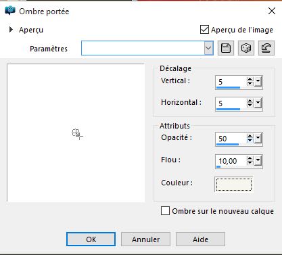This screenshot has width=282, height=255.
Task: Click the Annuler button
Action: (x=145, y=239)
